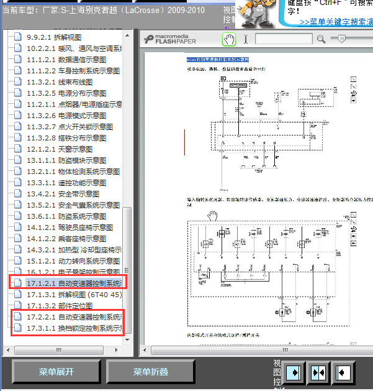The image size is (373, 391).
Task: Click page icon beside 12.1.2.1 天窗示意图
Action: point(17,149)
